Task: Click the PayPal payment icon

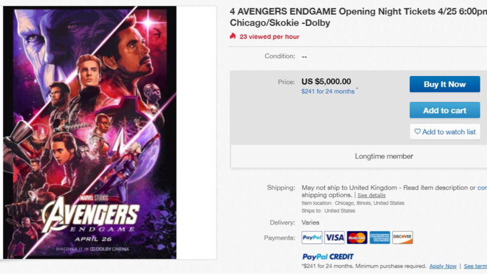Action: pos(312,238)
